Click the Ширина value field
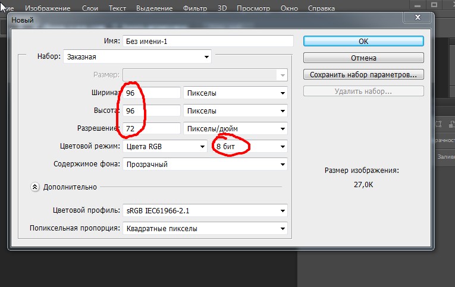The width and height of the screenshot is (455, 287). click(x=152, y=93)
